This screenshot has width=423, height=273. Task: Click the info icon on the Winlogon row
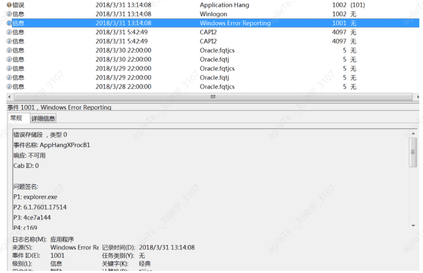[9, 14]
